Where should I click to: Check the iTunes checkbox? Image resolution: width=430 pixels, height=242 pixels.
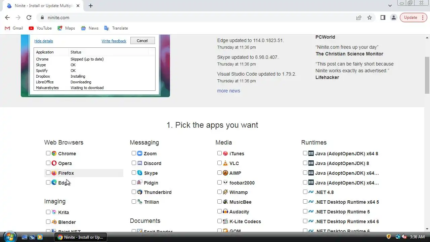point(219,153)
